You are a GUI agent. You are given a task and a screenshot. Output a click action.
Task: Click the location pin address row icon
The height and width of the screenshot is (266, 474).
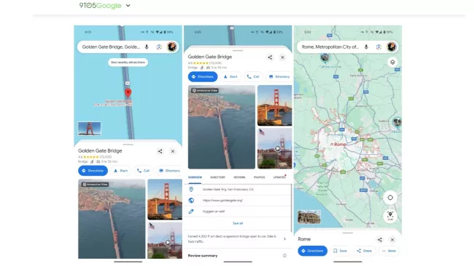[191, 189]
